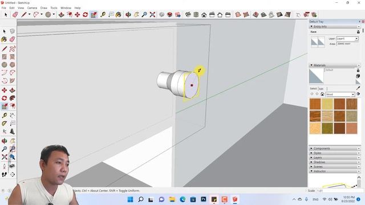The image size is (365, 205).
Task: Select the Protractor tool in left toolbar
Action: click(x=4, y=123)
